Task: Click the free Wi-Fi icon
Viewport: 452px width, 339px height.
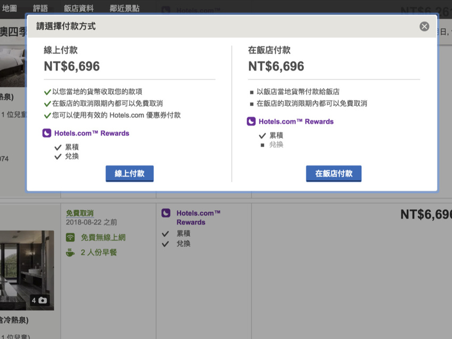Action: pos(70,237)
